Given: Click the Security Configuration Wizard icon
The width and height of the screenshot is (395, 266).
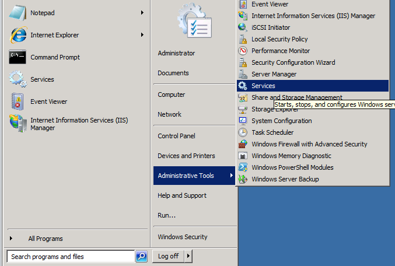Looking at the screenshot, I should tap(243, 62).
